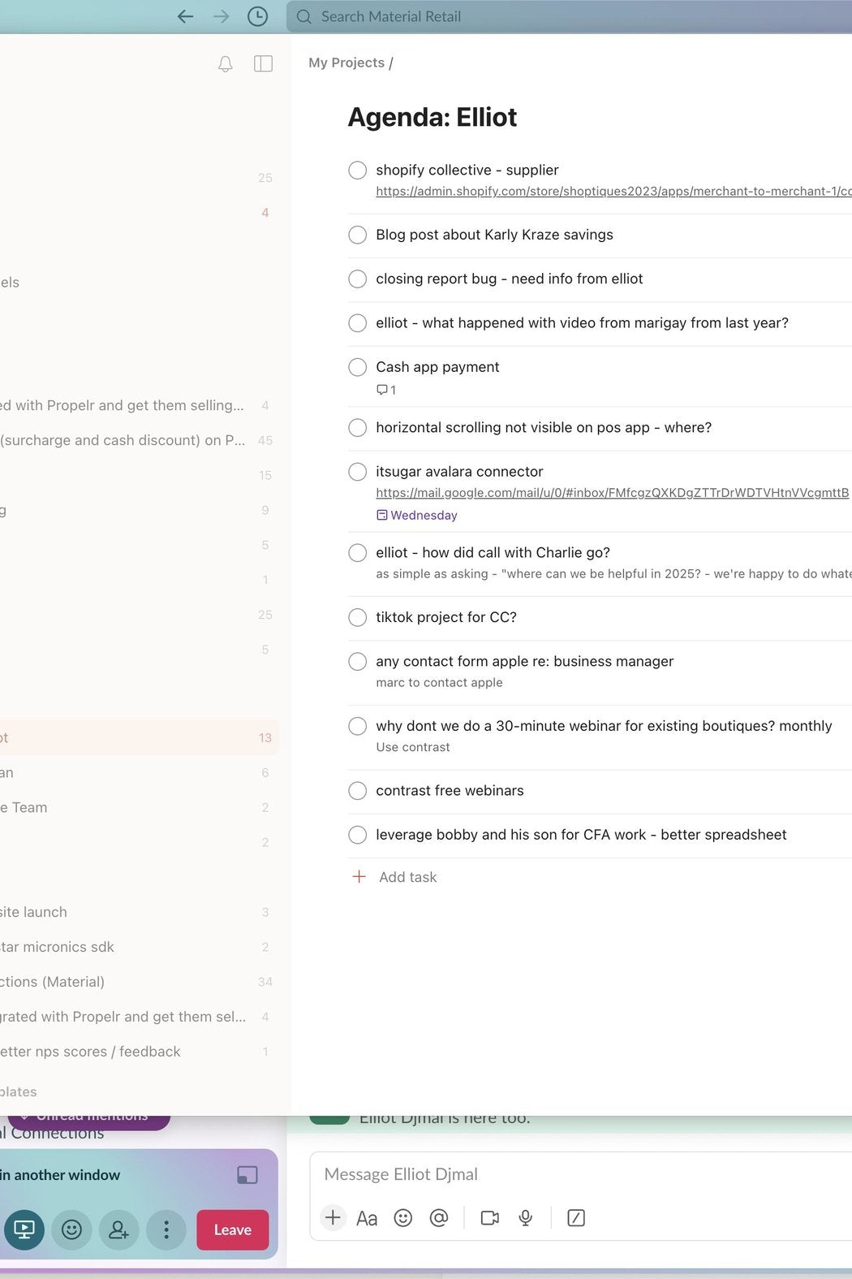Toggle the sidebar panel icon
The width and height of the screenshot is (852, 1279).
[x=263, y=63]
